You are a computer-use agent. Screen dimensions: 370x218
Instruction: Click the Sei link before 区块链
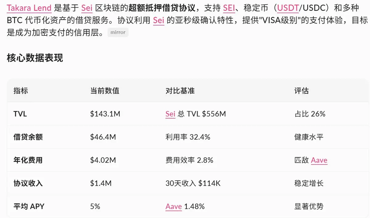[x=87, y=8]
